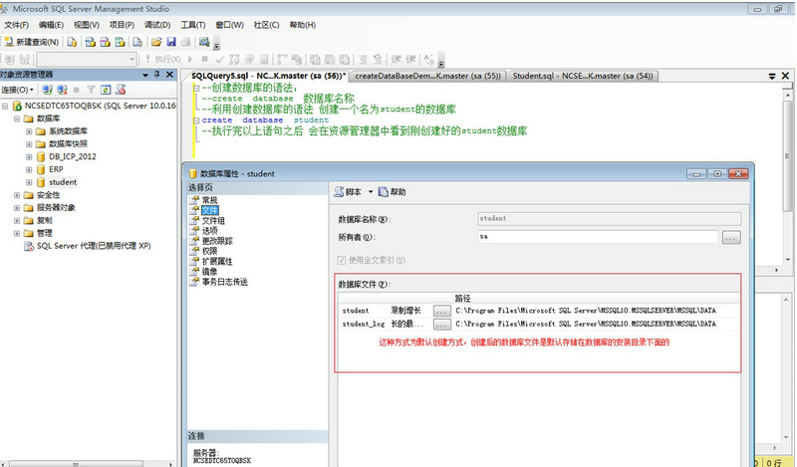Viewport: 797px width, 467px height.
Task: Pin the Object Explorer panel
Action: pyautogui.click(x=157, y=75)
